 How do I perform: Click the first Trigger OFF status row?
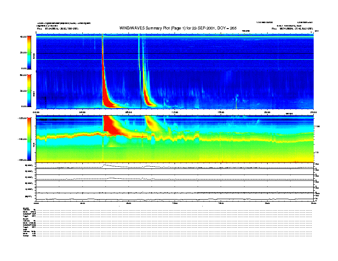(x=29, y=216)
